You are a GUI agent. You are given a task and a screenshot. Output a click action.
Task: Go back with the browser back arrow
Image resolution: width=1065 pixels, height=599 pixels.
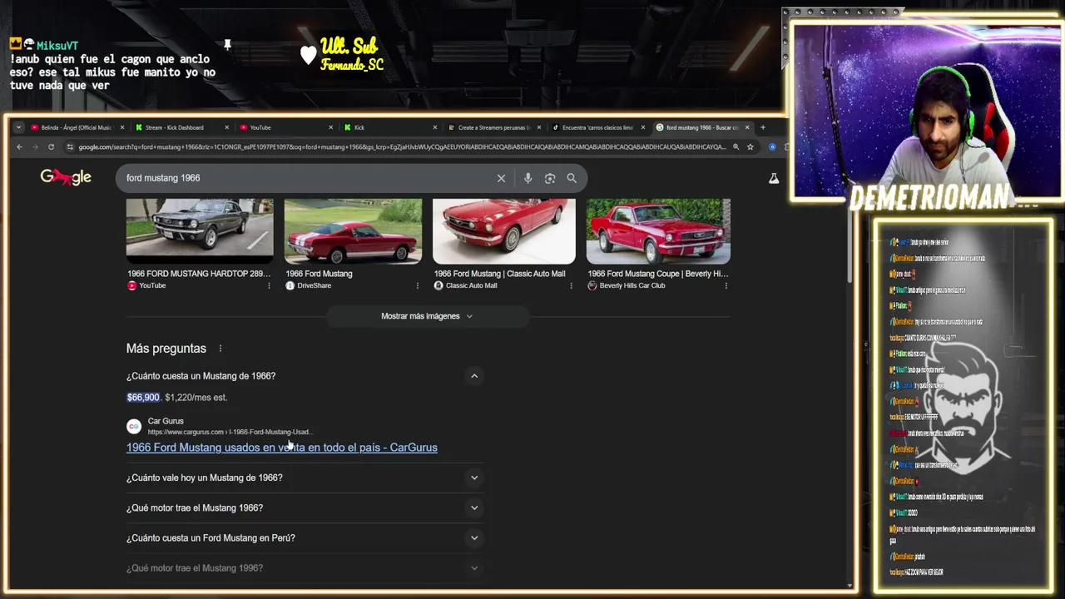tap(20, 147)
